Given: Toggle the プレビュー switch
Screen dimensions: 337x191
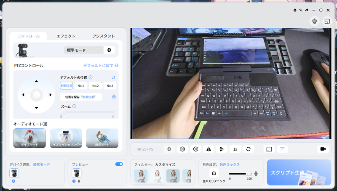Looking at the screenshot, I should click(x=119, y=164).
